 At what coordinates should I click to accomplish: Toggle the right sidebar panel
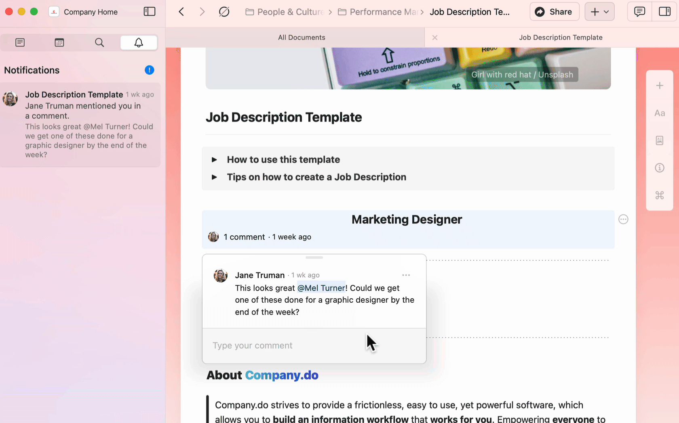[x=664, y=11]
